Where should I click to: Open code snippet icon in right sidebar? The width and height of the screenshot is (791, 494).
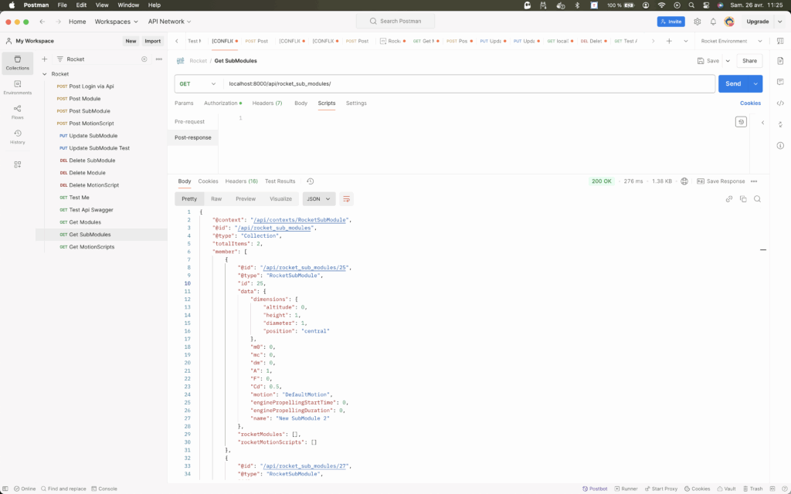coord(780,103)
